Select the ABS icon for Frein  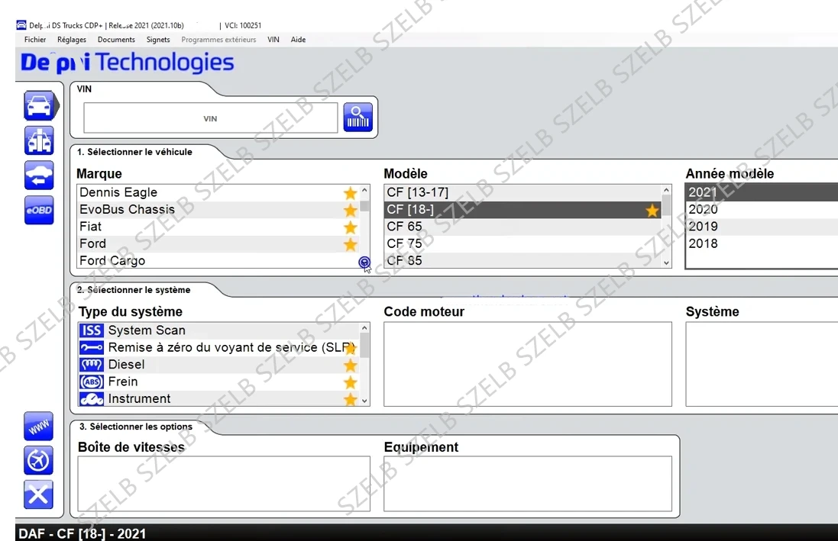click(92, 382)
